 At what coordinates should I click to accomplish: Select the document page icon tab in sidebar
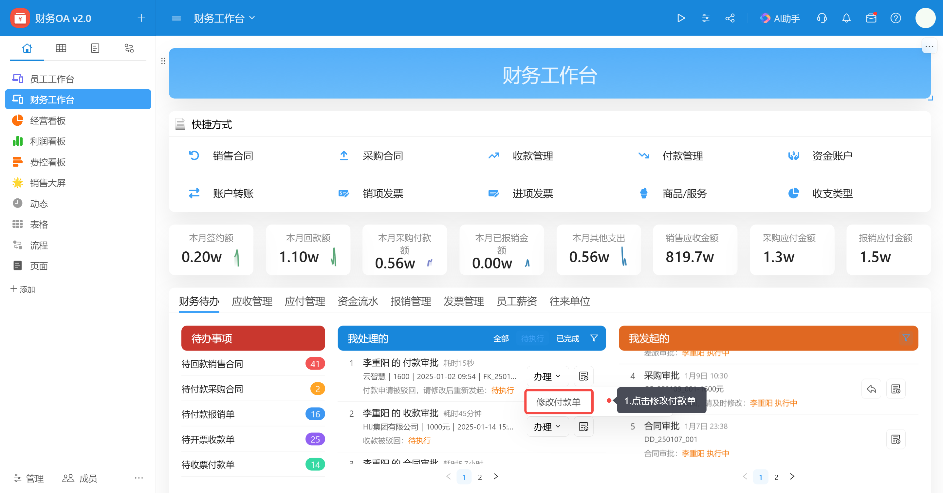[x=95, y=48]
